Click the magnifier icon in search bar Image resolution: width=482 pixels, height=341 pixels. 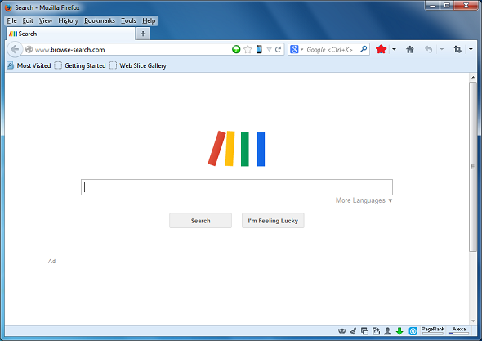(364, 49)
